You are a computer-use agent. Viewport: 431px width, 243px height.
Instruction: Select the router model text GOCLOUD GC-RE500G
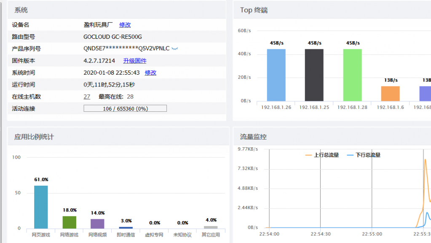[x=112, y=37]
